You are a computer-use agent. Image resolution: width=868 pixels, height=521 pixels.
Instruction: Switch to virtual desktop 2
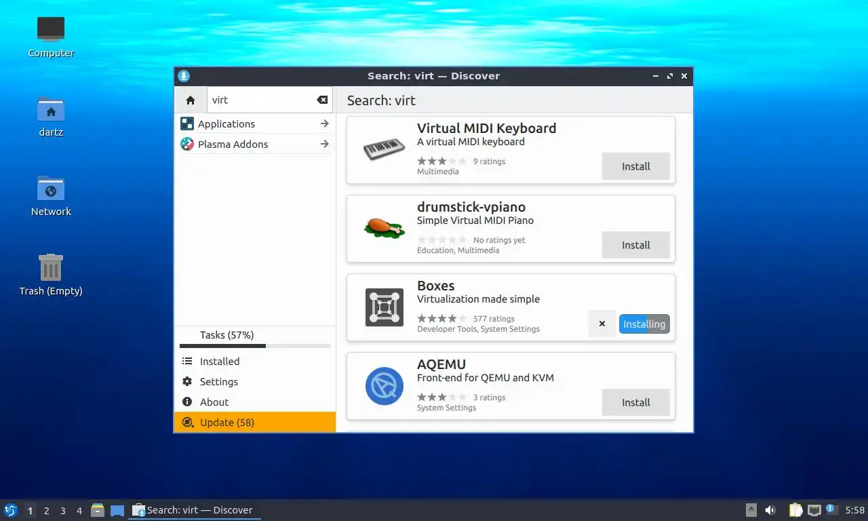coord(46,511)
